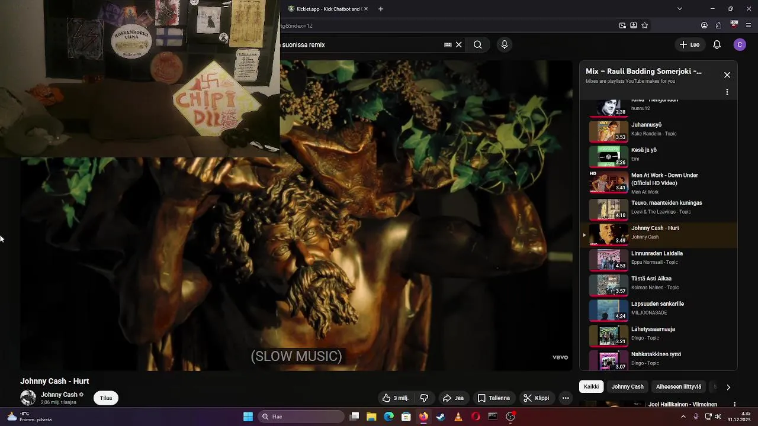Click the Luo create button
This screenshot has height=426, width=758.
coord(689,44)
